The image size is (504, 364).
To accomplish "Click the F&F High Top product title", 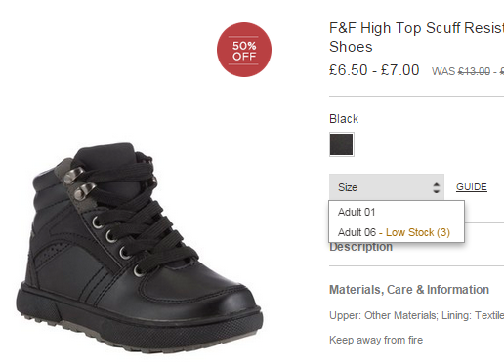I will tap(416, 37).
